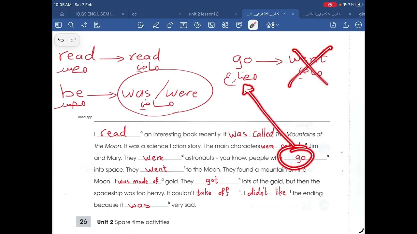Screen dimensions: 417x234
Task: Switch to the IQ.G9.ENG.L.SEM1 tab
Action: pos(95,14)
